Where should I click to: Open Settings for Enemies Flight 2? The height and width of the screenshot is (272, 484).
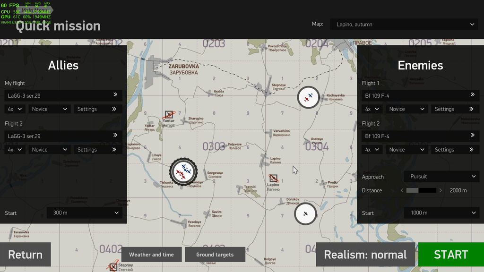(455, 150)
